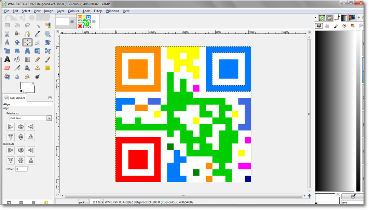The width and height of the screenshot is (369, 210).
Task: Select the Cage Transform tool
Action: point(48,51)
